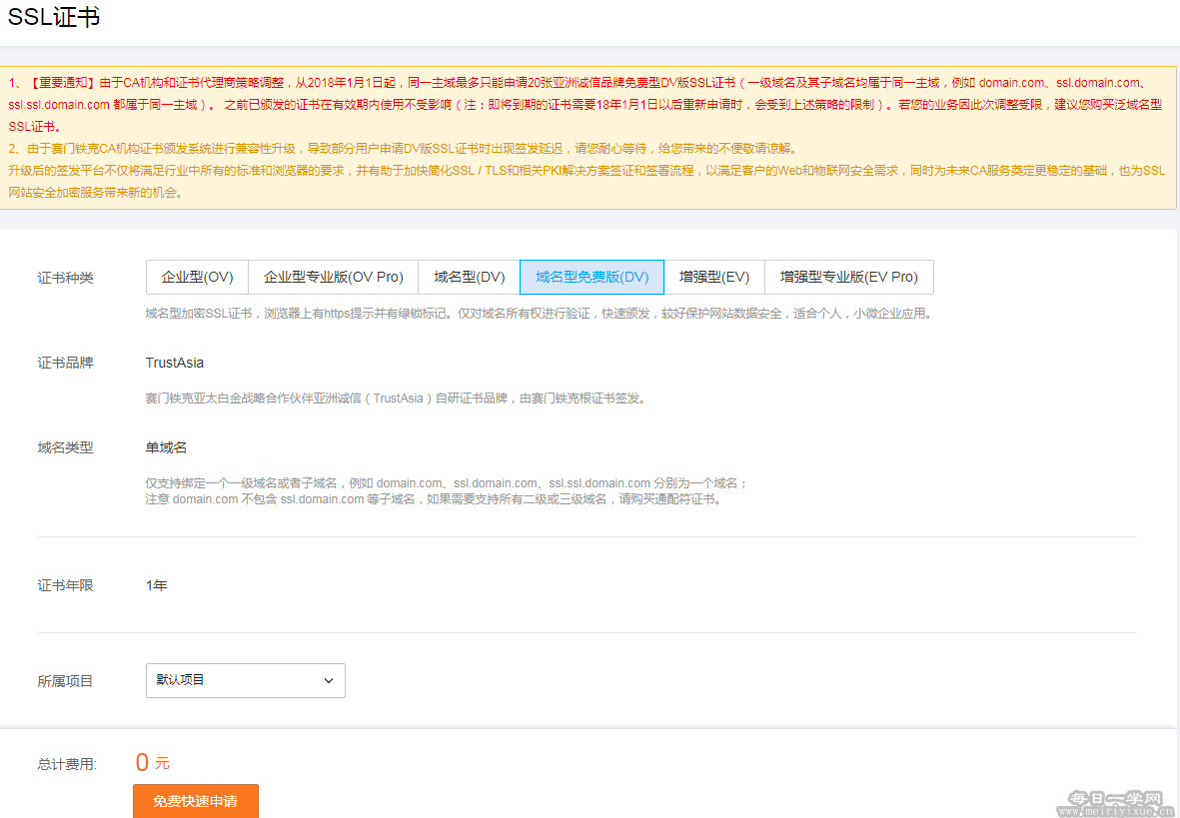Click the chevron arrow in 默认项目 selector
Screen dimensions: 1180x818
pyautogui.click(x=329, y=680)
